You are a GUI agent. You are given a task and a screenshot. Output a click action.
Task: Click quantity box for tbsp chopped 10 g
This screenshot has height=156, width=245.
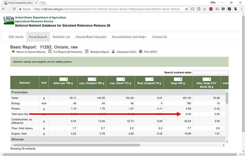pyautogui.click(x=149, y=79)
